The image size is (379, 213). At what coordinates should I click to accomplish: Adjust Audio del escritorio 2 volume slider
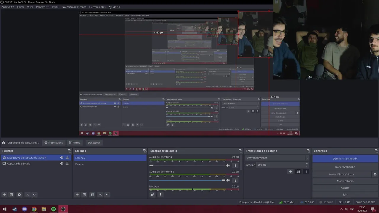[x=187, y=180]
